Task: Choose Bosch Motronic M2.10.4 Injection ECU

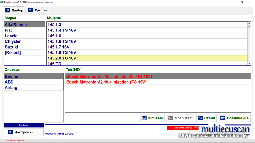Action: [x=158, y=82]
